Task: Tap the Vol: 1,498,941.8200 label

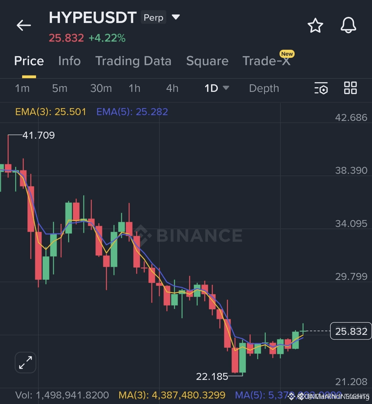Action: (62, 395)
